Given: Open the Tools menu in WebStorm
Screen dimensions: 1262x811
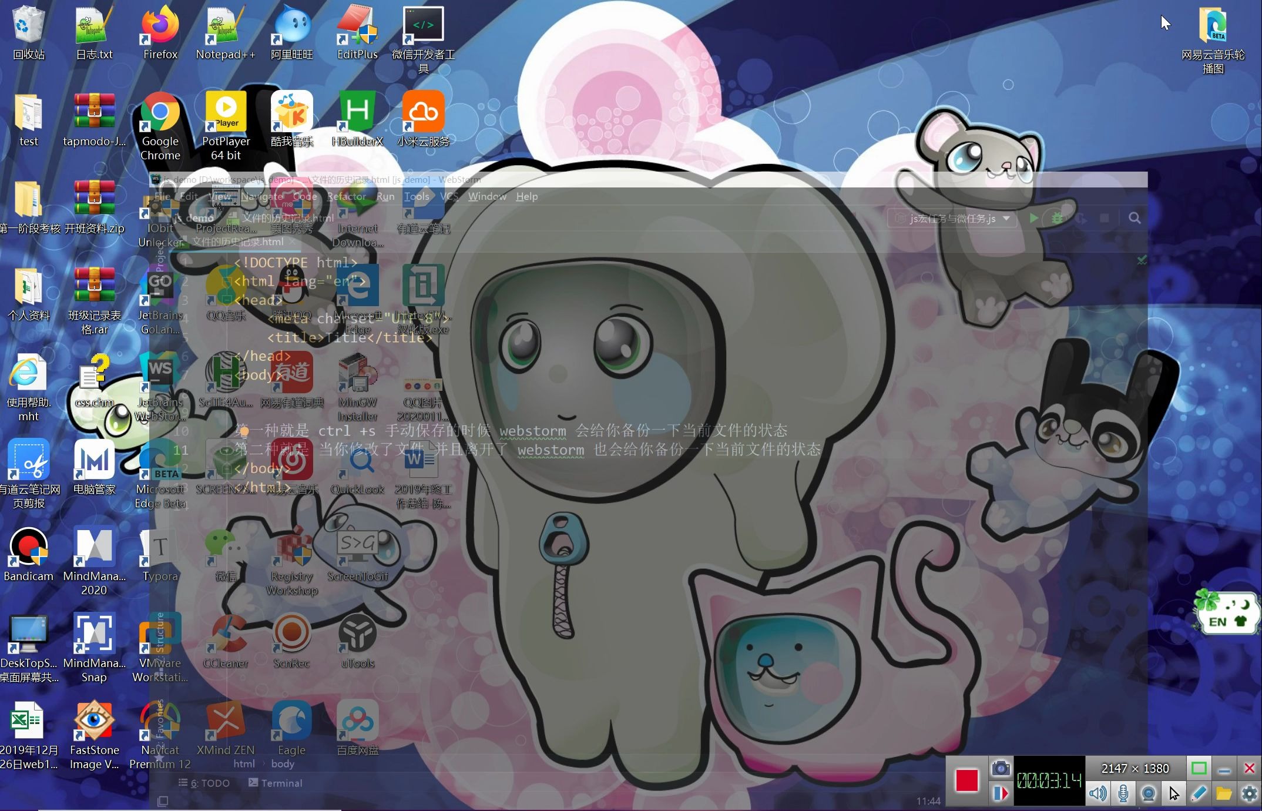Looking at the screenshot, I should tap(416, 196).
